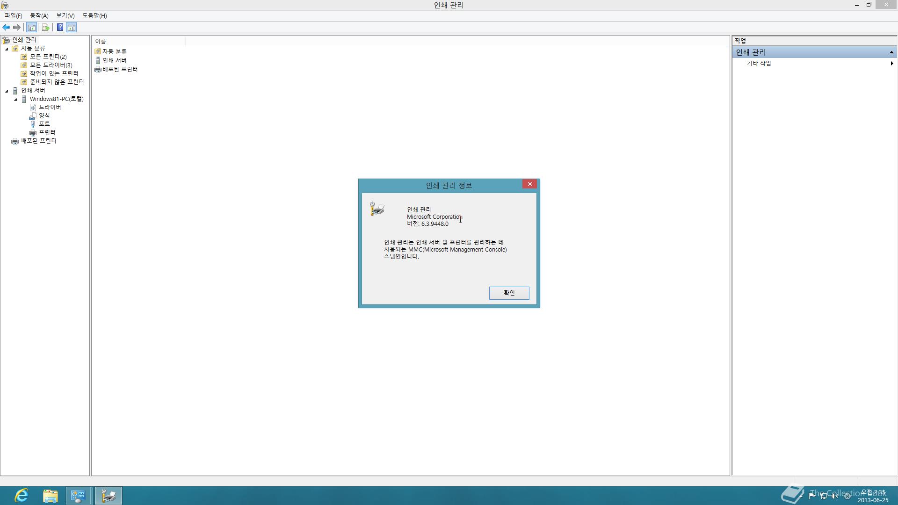Click the 프린터 node icon in tree
898x505 pixels.
(x=33, y=133)
